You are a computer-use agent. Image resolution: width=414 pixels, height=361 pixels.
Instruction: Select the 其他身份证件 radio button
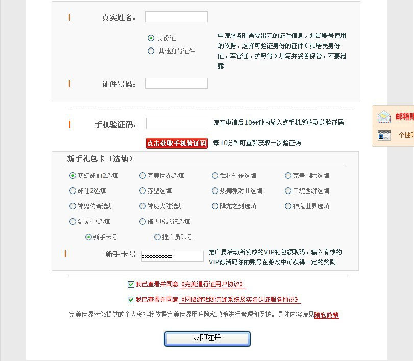[x=151, y=51]
